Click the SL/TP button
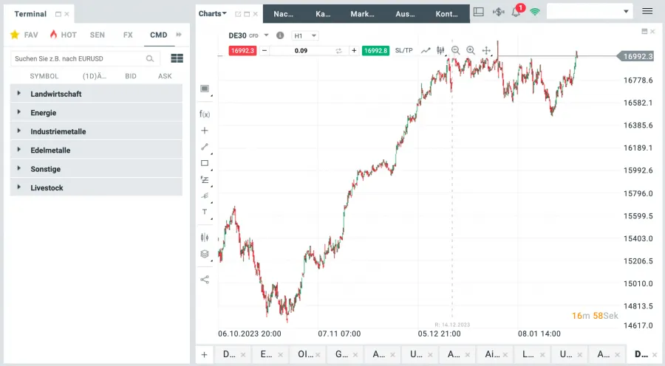 click(x=404, y=50)
